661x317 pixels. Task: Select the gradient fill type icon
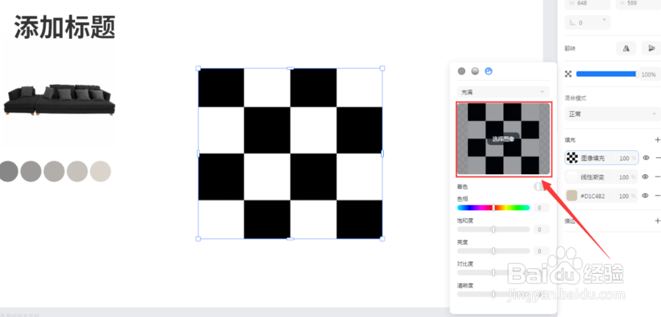pyautogui.click(x=475, y=71)
